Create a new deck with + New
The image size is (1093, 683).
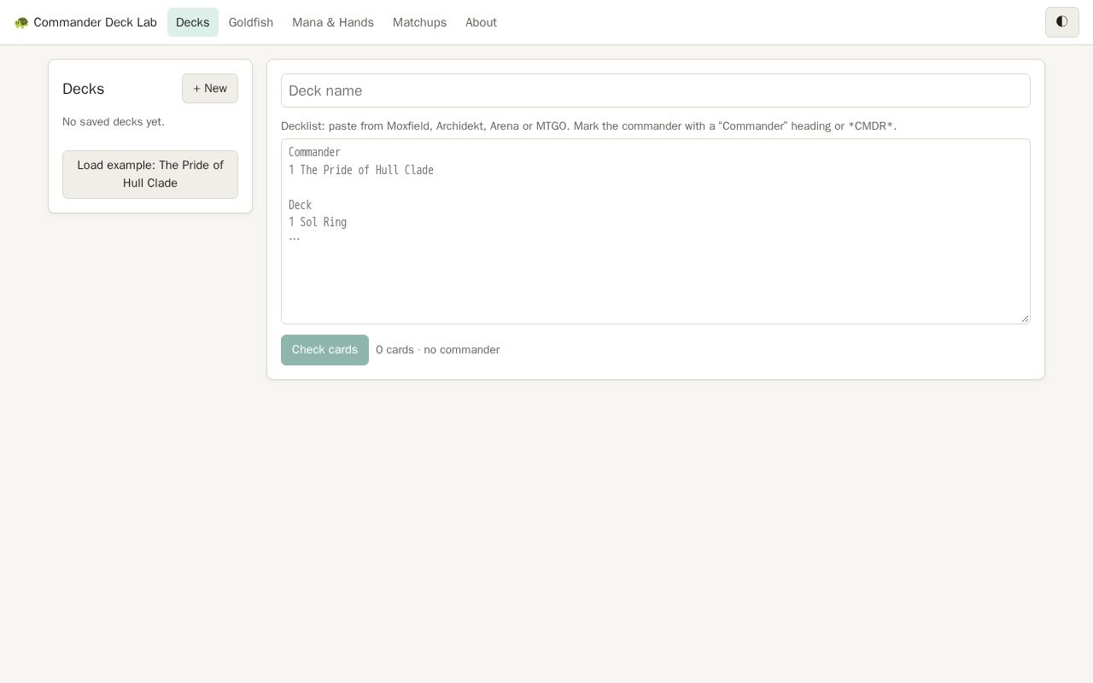[210, 88]
